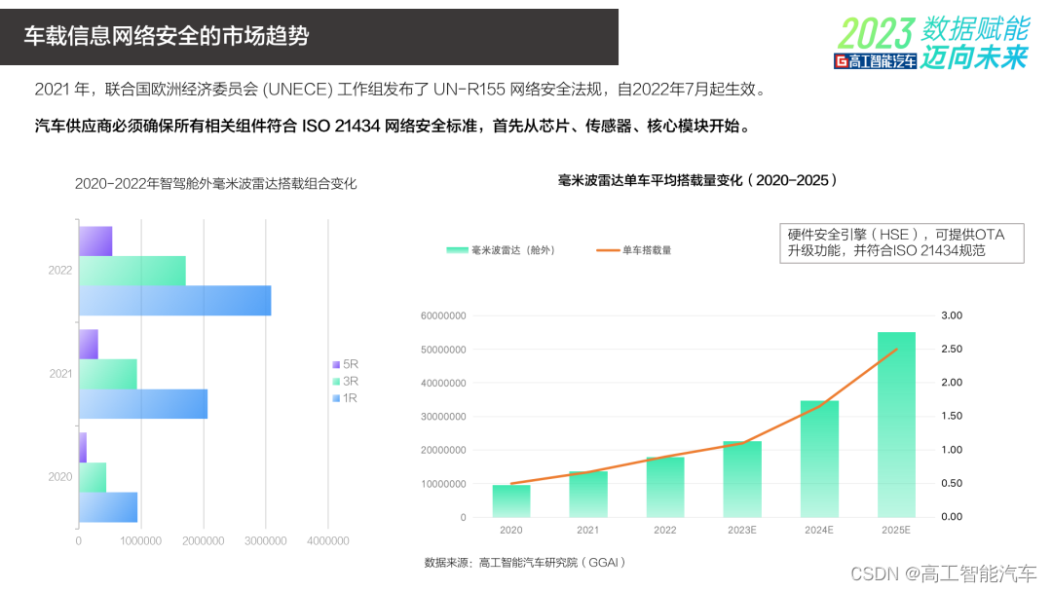Click the 2022 row label of the 5R/3R/1R chart

coord(59,270)
